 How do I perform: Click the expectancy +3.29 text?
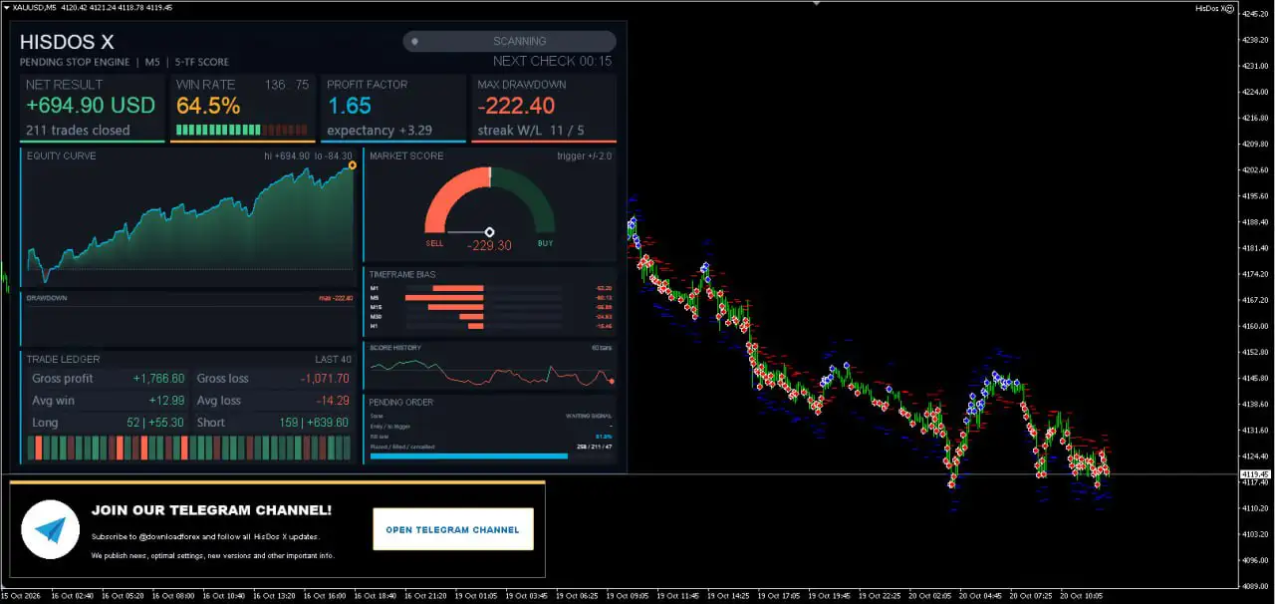(380, 131)
